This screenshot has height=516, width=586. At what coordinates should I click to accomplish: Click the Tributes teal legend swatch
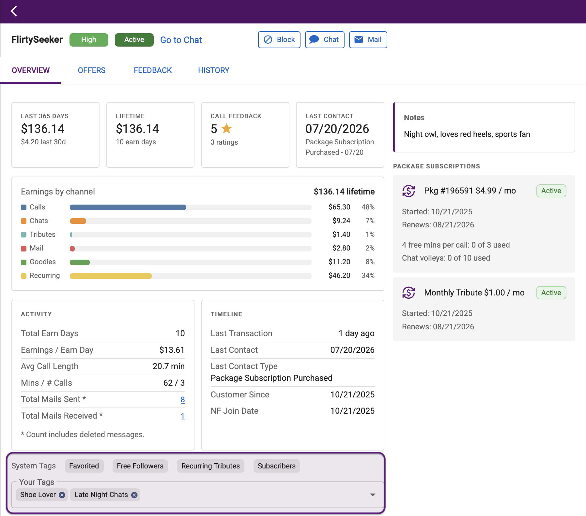[x=23, y=235]
